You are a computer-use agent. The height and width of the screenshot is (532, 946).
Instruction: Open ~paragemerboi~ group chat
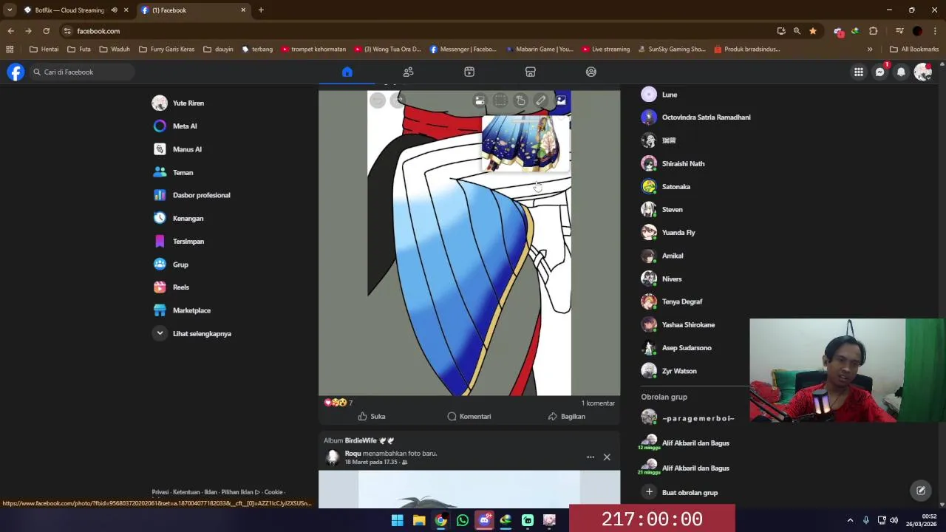698,418
